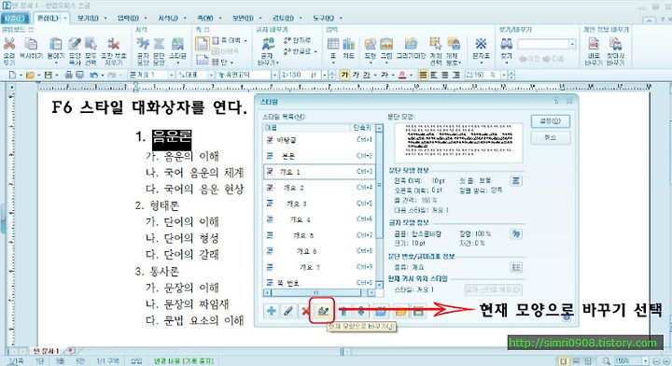This screenshot has height=366, width=672.
Task: Click the Select All (모두 선택) icon
Action: click(x=91, y=44)
